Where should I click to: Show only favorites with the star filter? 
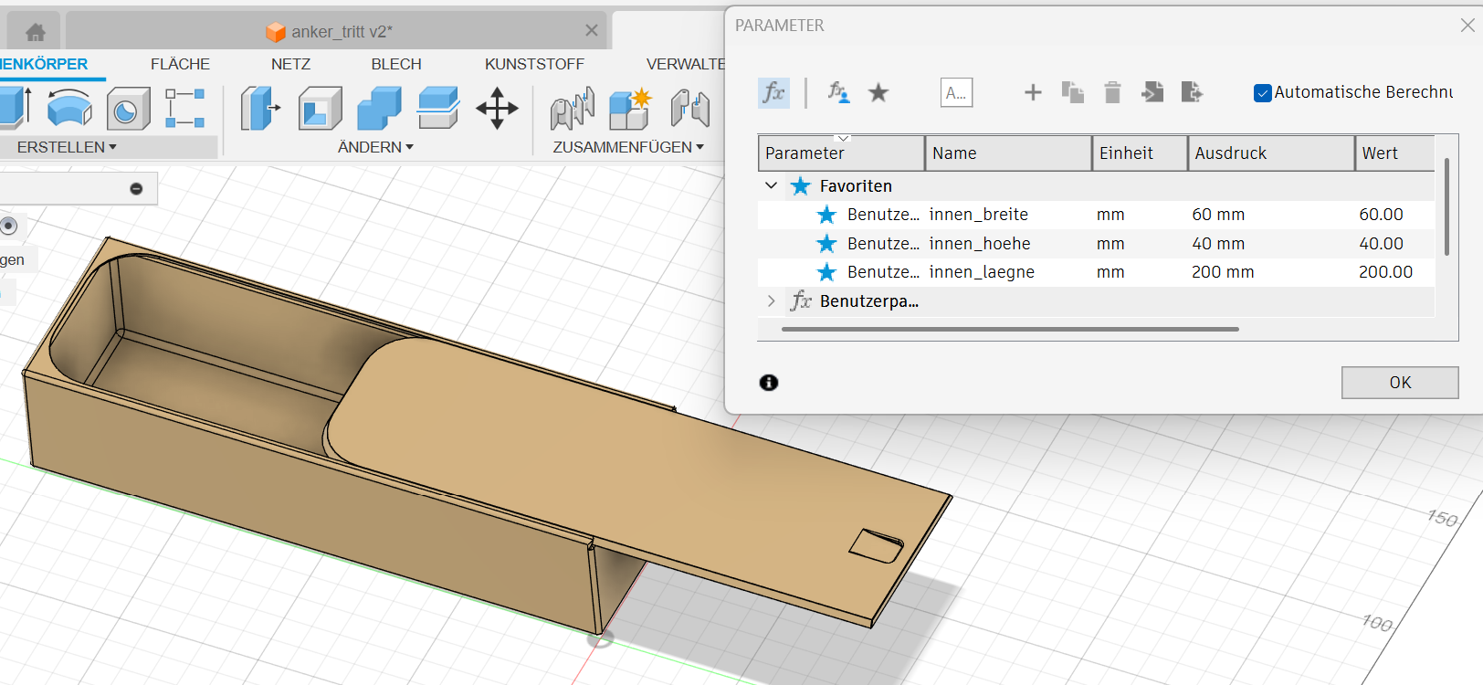pos(878,92)
